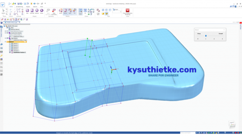
Task: Toggle Subdivision Feature 3 checkbox
Action: pyautogui.click(x=10, y=52)
